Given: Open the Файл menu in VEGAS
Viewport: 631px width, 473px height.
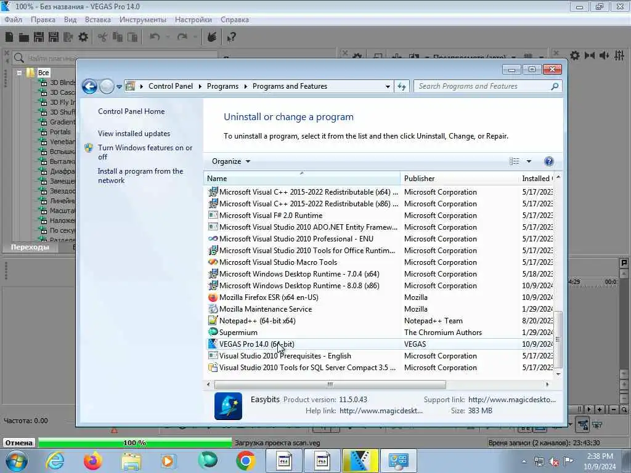Looking at the screenshot, I should point(14,20).
